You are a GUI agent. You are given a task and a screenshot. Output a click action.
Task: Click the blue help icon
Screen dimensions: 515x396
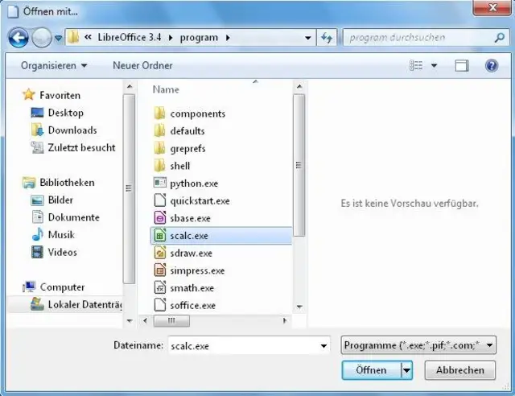492,65
